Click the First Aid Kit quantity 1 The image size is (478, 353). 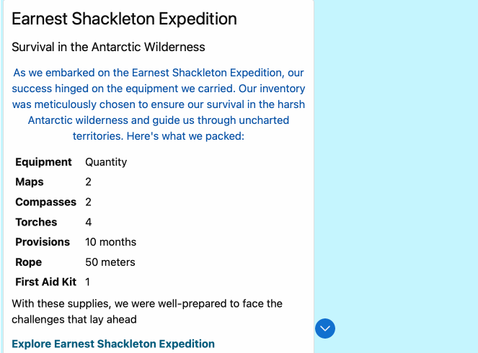[87, 282]
